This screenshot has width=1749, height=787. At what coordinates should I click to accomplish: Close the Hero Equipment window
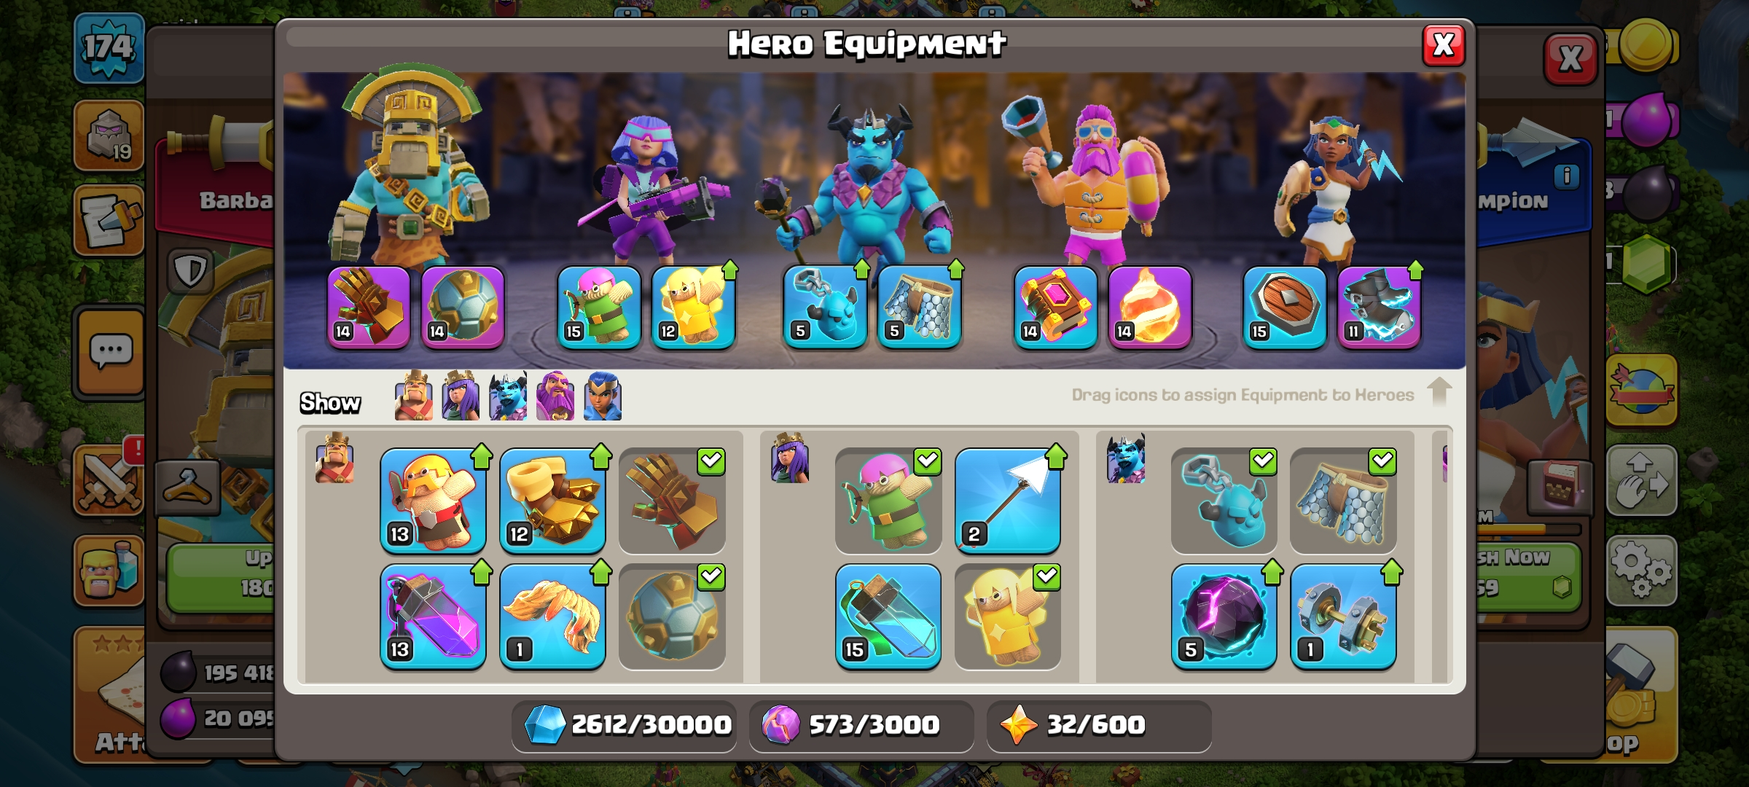point(1444,45)
